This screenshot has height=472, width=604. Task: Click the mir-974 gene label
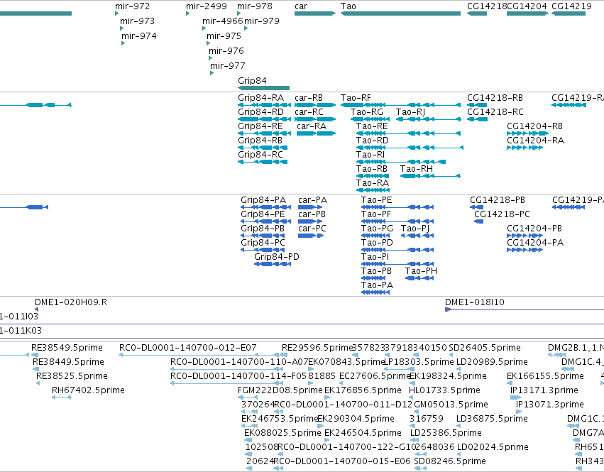[x=138, y=35]
